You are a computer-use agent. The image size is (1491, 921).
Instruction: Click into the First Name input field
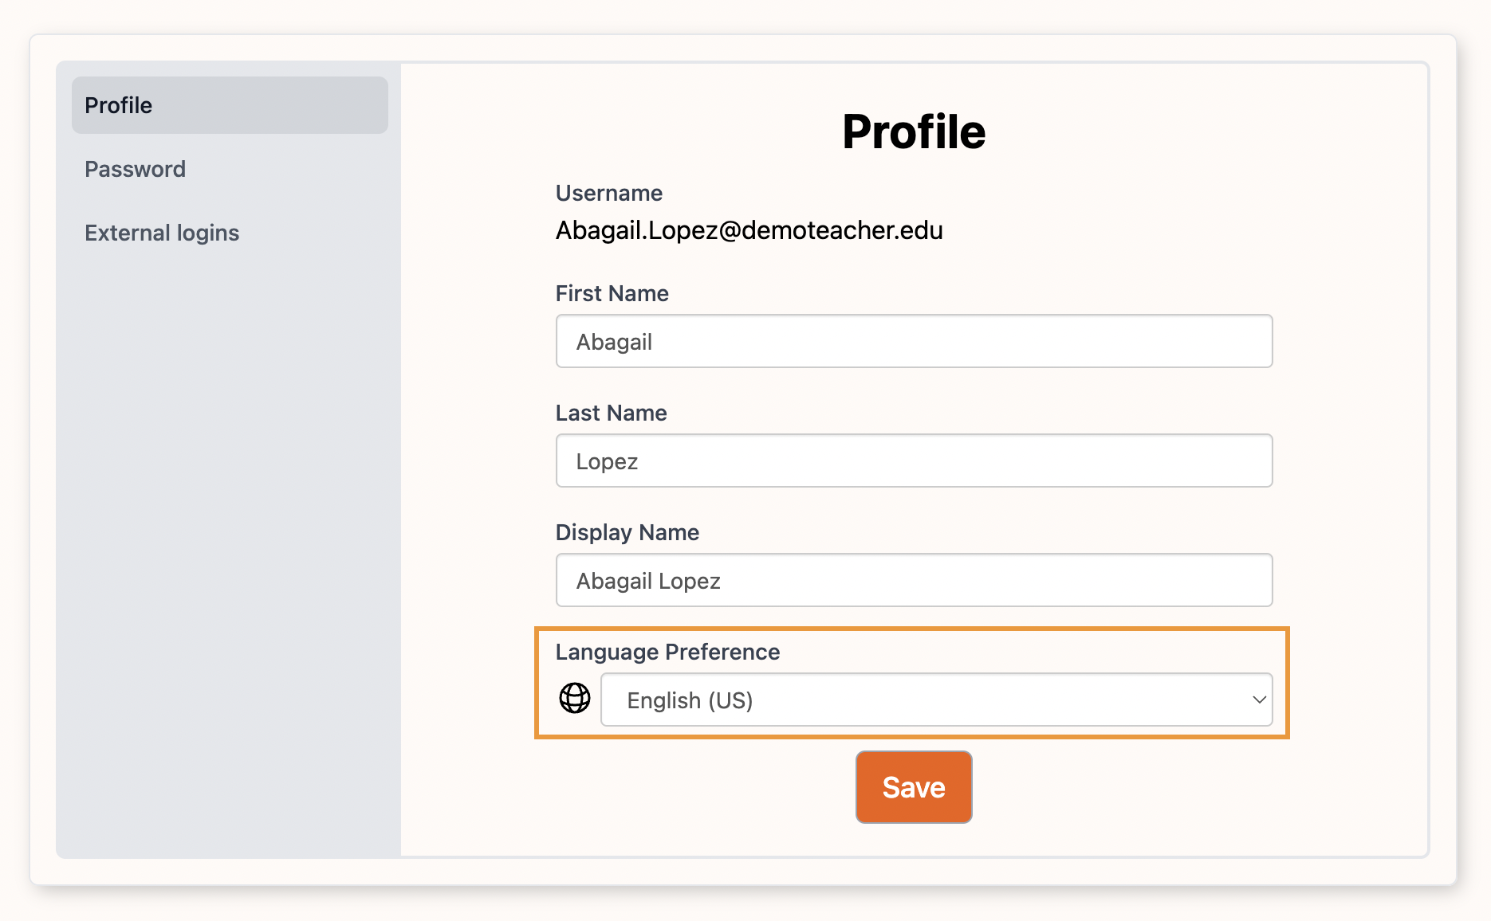(x=914, y=341)
